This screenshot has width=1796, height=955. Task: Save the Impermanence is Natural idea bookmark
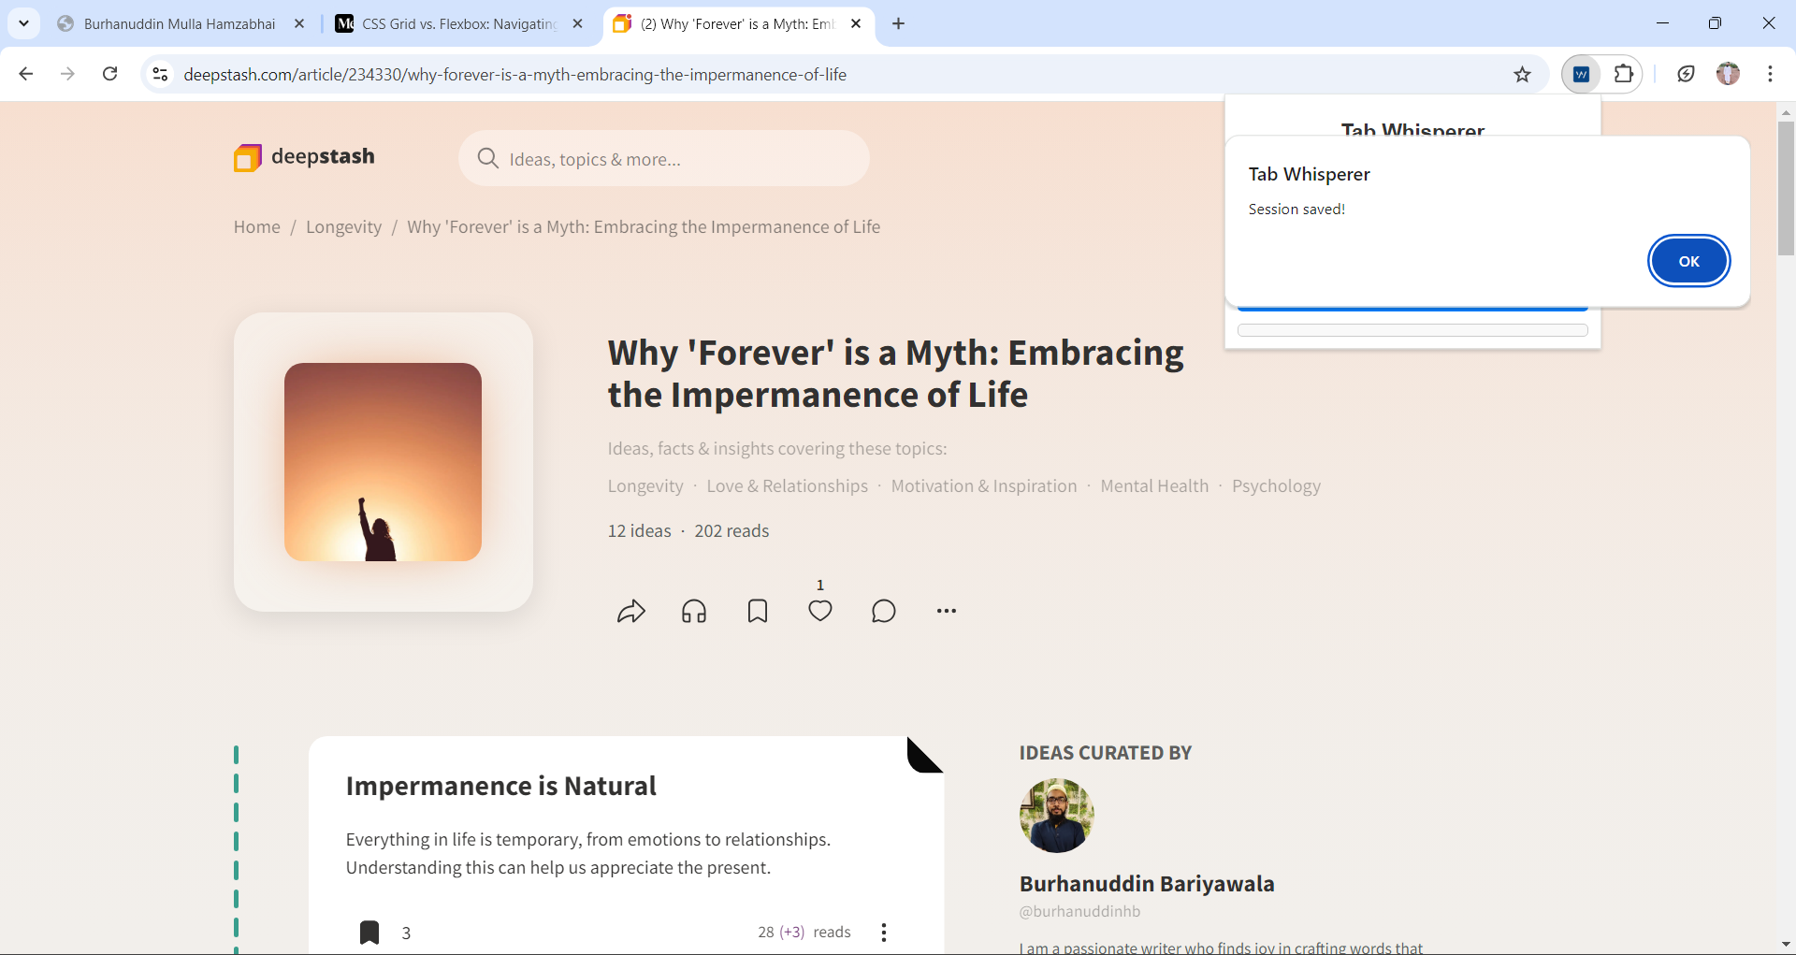click(x=369, y=933)
